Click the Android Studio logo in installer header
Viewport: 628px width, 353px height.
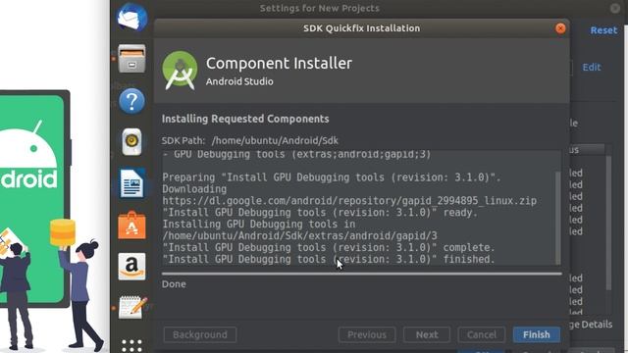point(180,71)
